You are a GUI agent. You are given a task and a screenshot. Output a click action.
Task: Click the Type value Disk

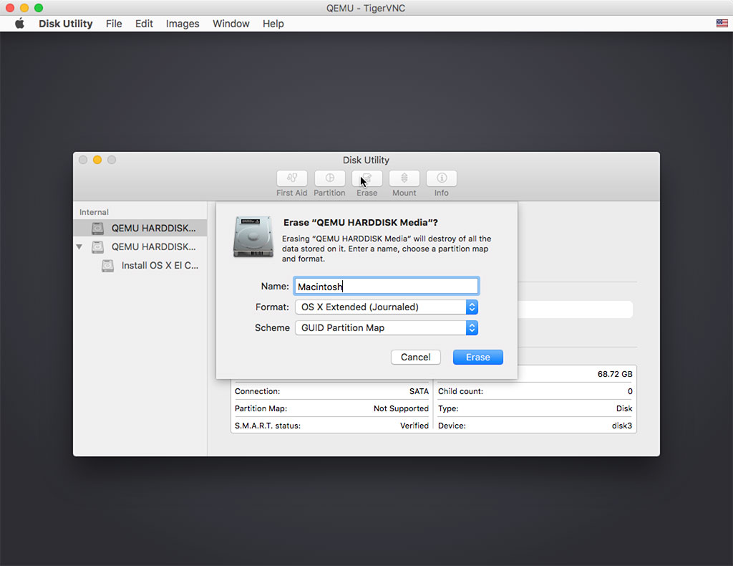point(624,408)
